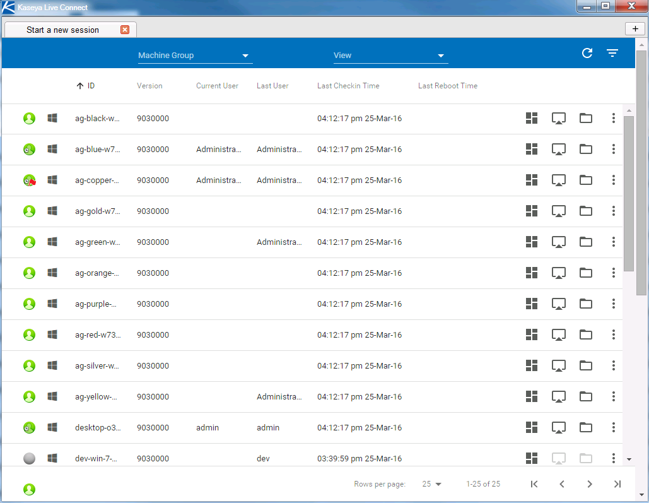Open the file manager folder for ag-copper row
649x503 pixels.
(586, 180)
